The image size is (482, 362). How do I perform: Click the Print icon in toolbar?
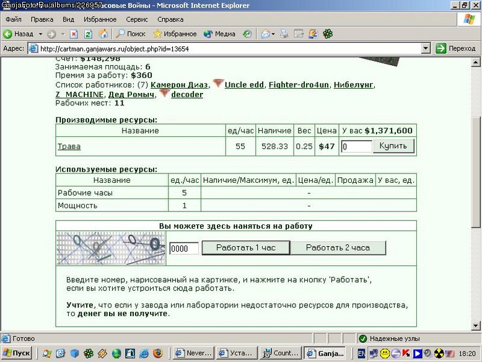284,34
